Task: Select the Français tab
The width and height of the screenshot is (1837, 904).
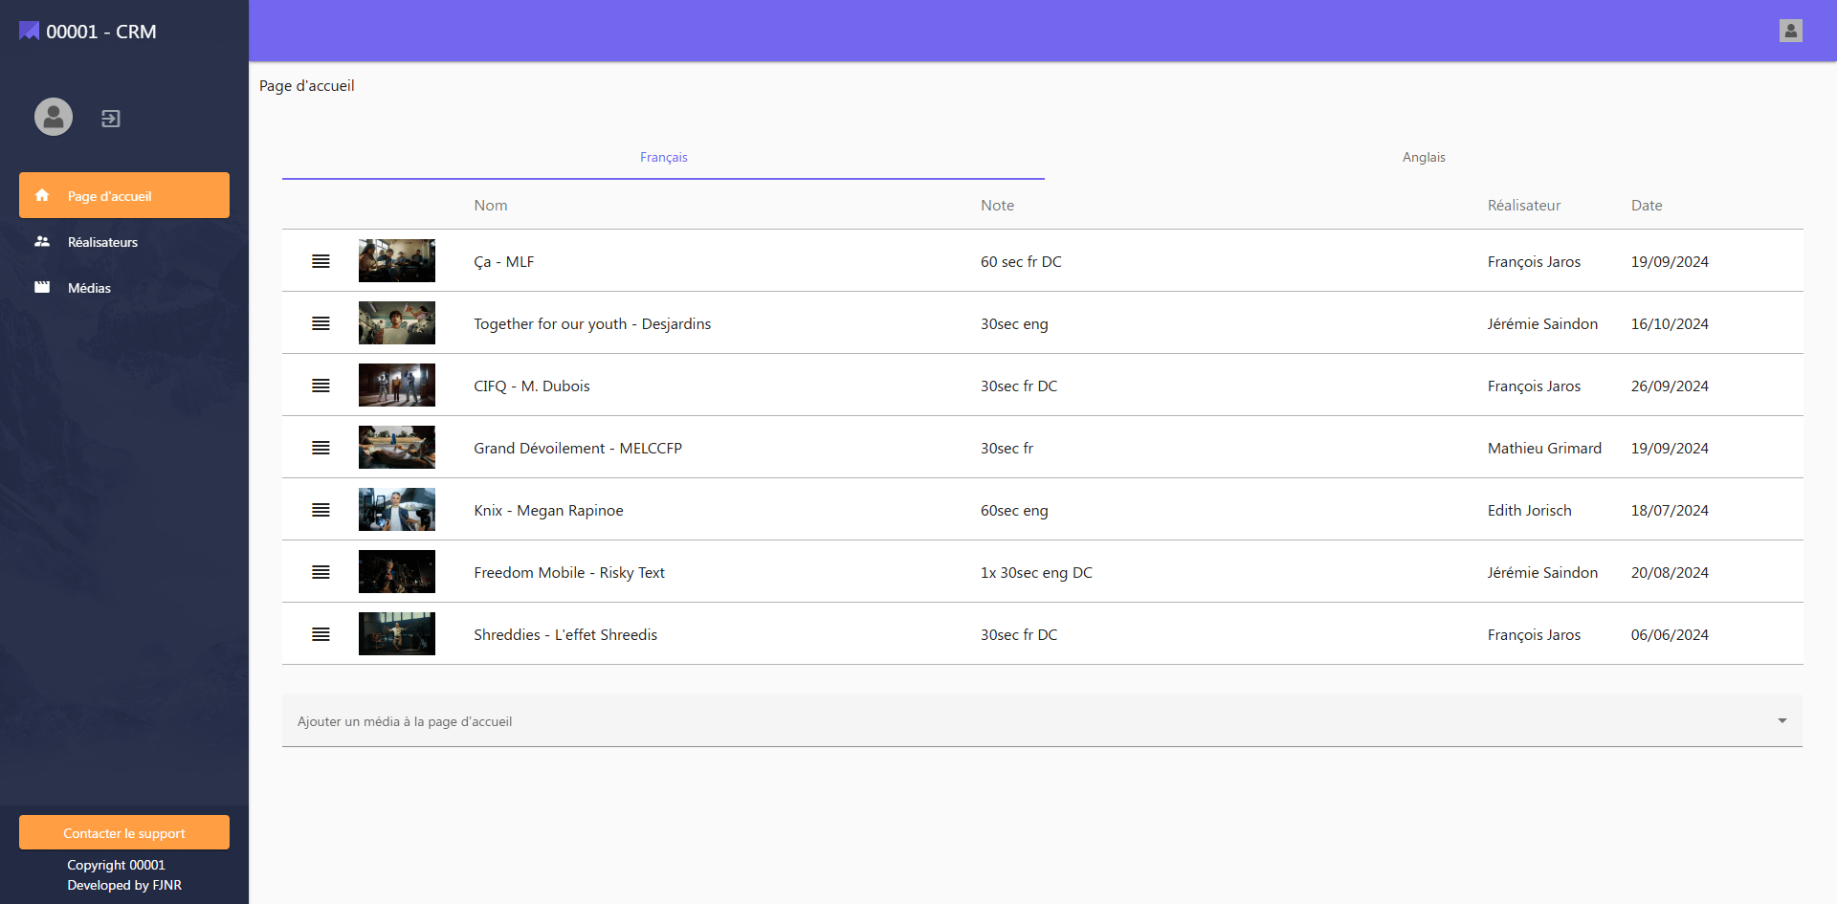Action: (x=663, y=157)
